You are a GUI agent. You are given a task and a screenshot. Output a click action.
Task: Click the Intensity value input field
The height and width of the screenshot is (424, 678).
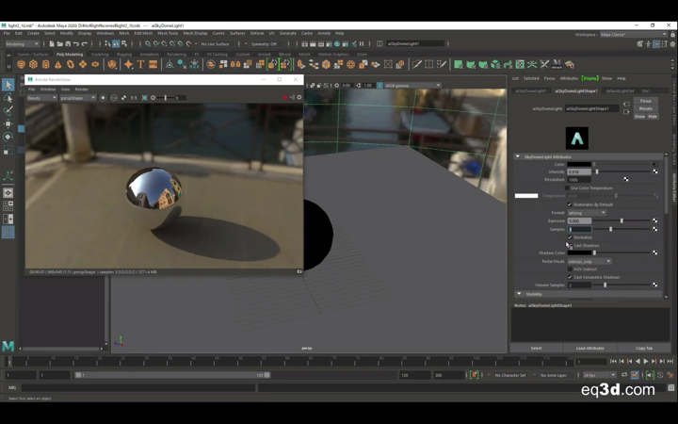pyautogui.click(x=579, y=171)
